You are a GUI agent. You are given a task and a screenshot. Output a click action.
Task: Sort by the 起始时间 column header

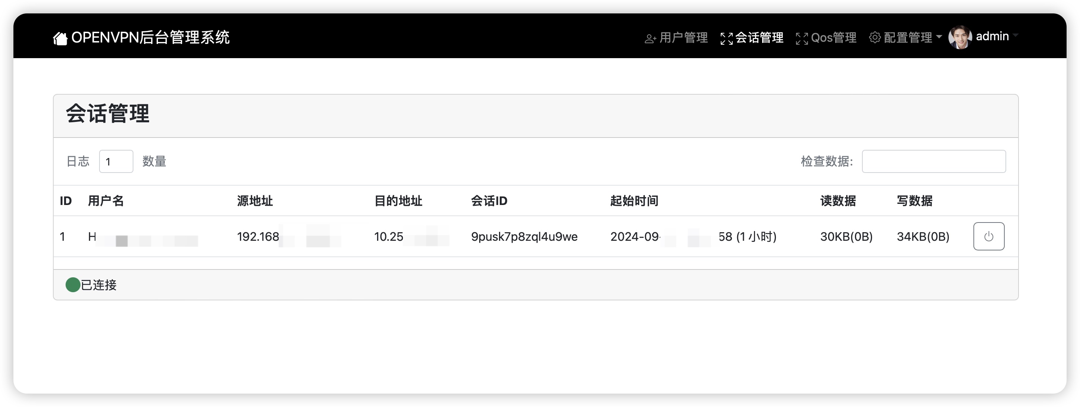[x=634, y=201]
